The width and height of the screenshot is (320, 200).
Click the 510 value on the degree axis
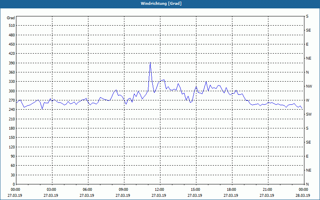click(x=12, y=26)
